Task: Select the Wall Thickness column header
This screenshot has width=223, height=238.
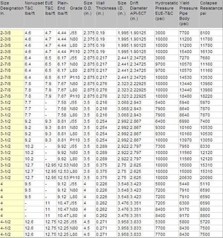Action: coord(106,8)
